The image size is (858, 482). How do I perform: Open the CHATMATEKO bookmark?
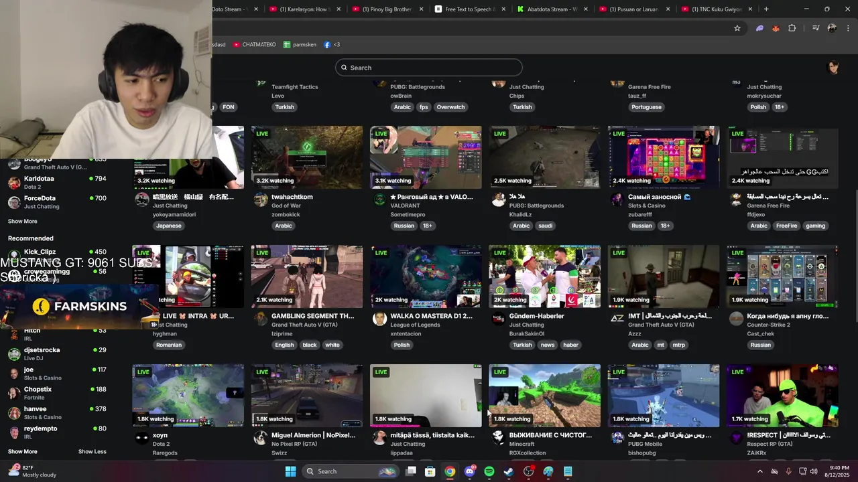(254, 45)
